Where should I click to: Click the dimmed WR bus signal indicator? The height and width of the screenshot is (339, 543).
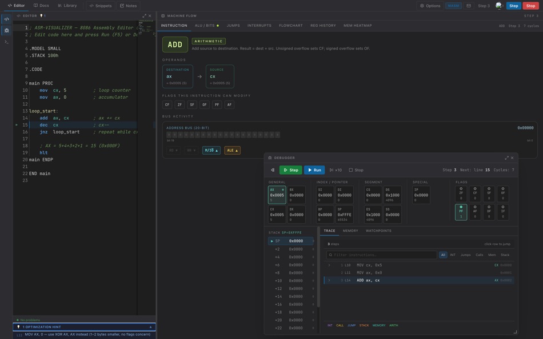point(191,151)
